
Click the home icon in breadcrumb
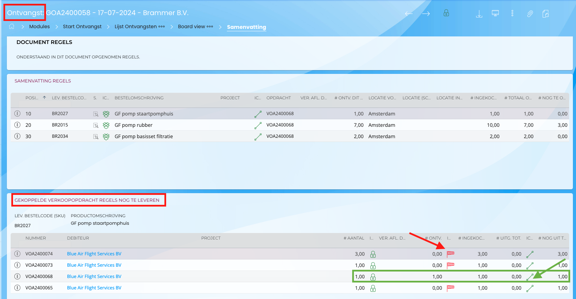point(12,26)
